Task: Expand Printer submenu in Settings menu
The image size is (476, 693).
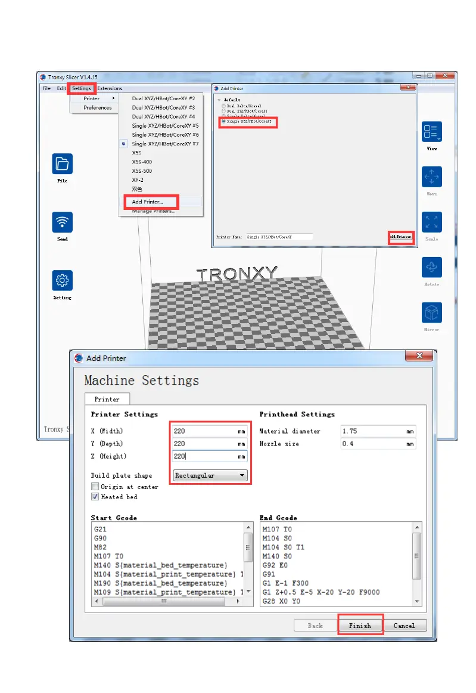Action: 94,98
